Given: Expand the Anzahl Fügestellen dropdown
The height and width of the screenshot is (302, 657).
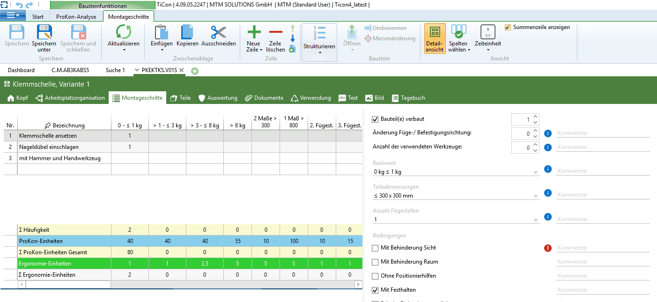Looking at the screenshot, I should point(536,220).
